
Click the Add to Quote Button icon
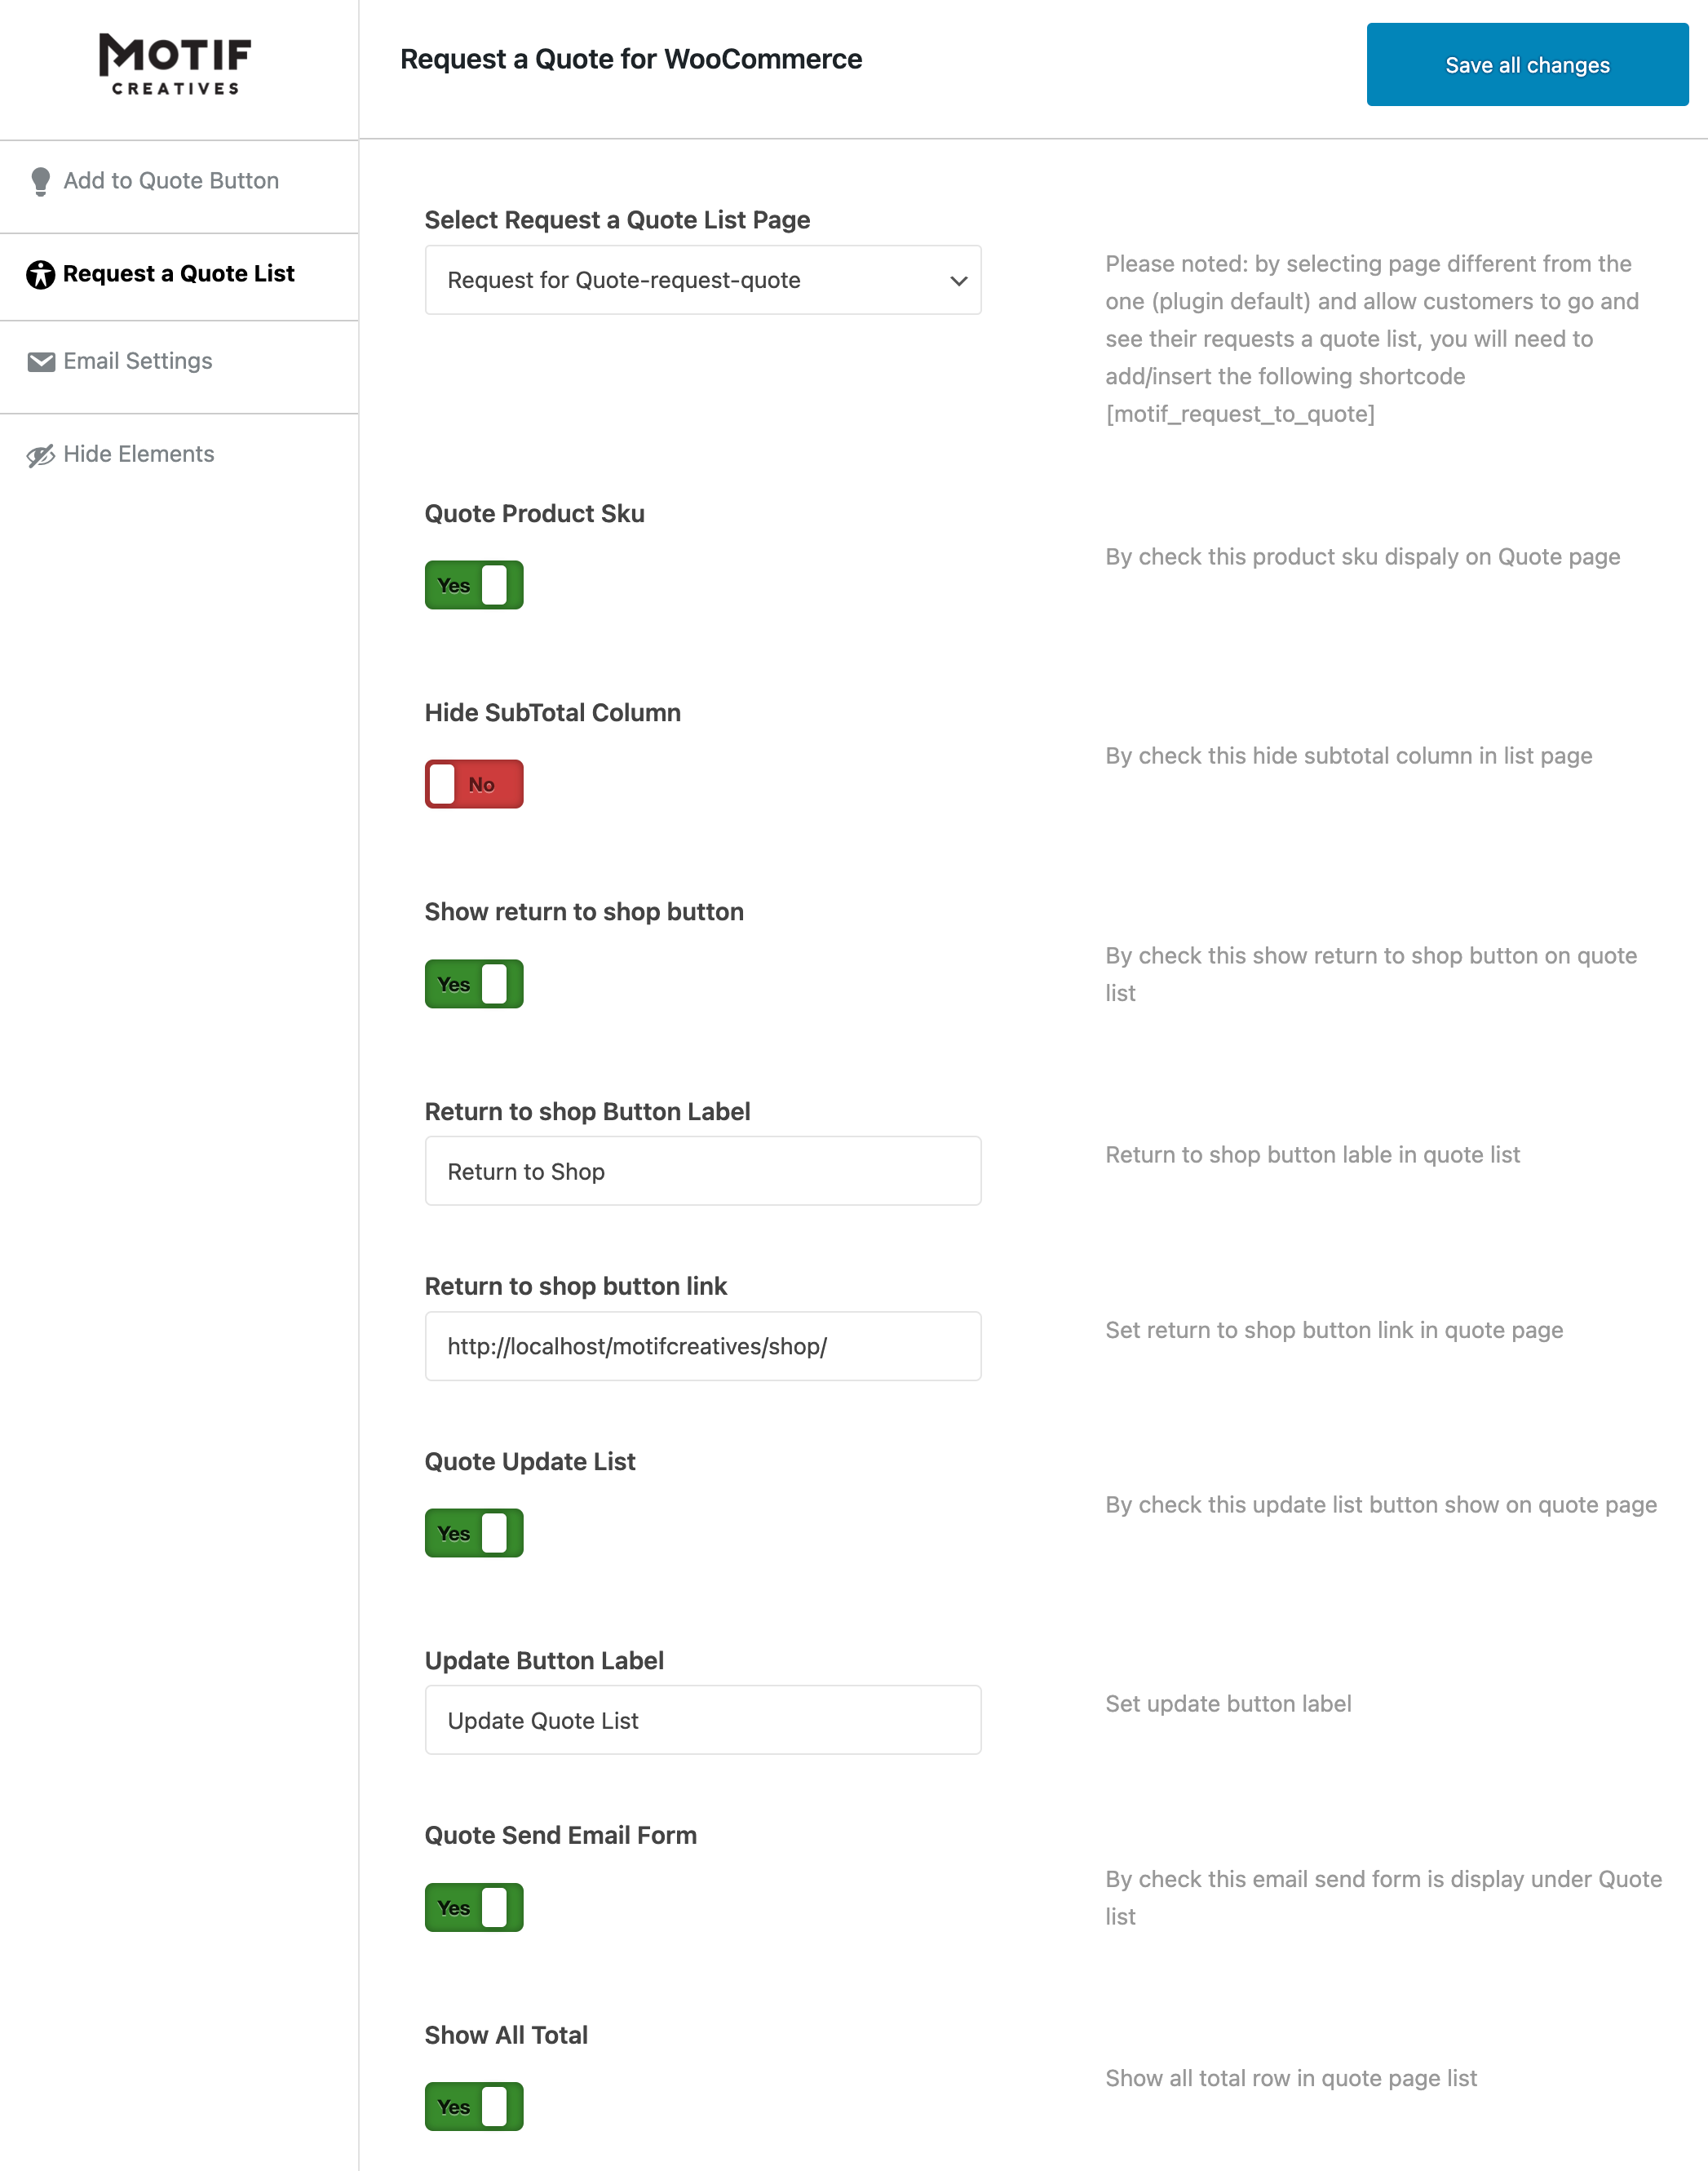pos(39,179)
